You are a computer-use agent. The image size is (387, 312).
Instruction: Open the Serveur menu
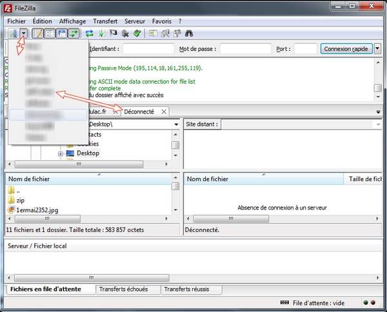point(135,21)
